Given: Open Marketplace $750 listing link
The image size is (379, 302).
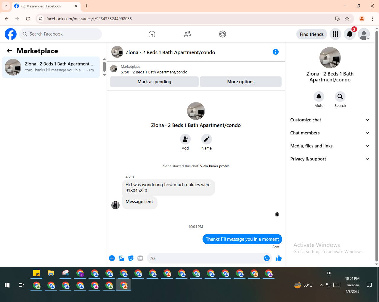Looking at the screenshot, I should pyautogui.click(x=154, y=72).
